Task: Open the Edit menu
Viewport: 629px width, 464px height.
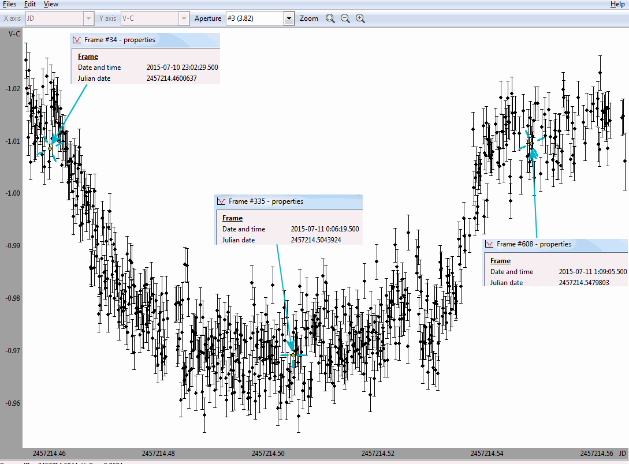Action: click(30, 4)
